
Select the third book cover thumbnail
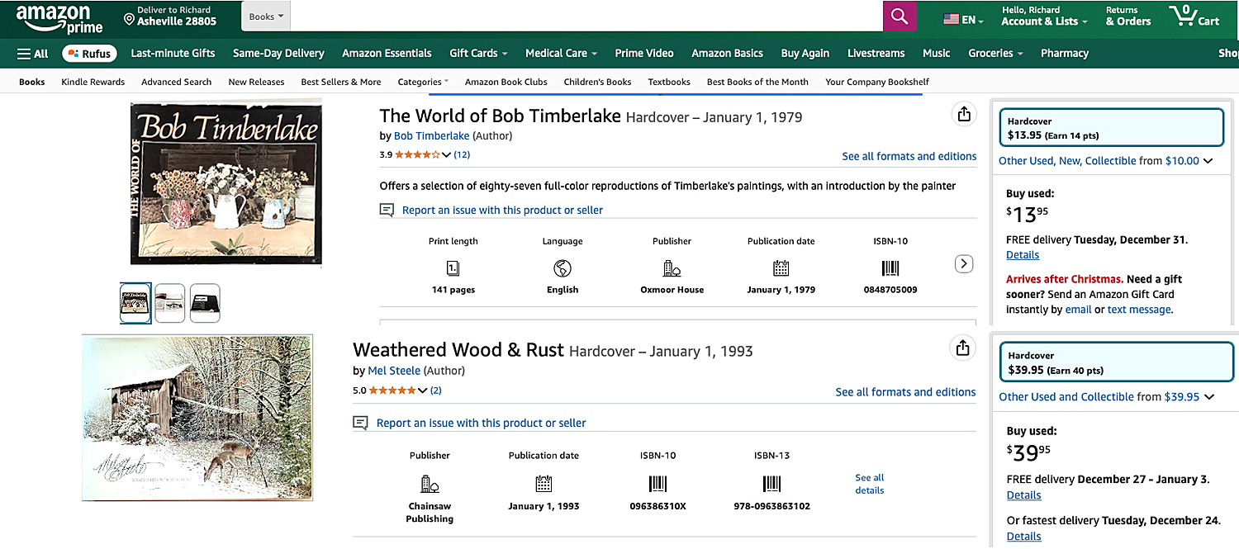(205, 303)
